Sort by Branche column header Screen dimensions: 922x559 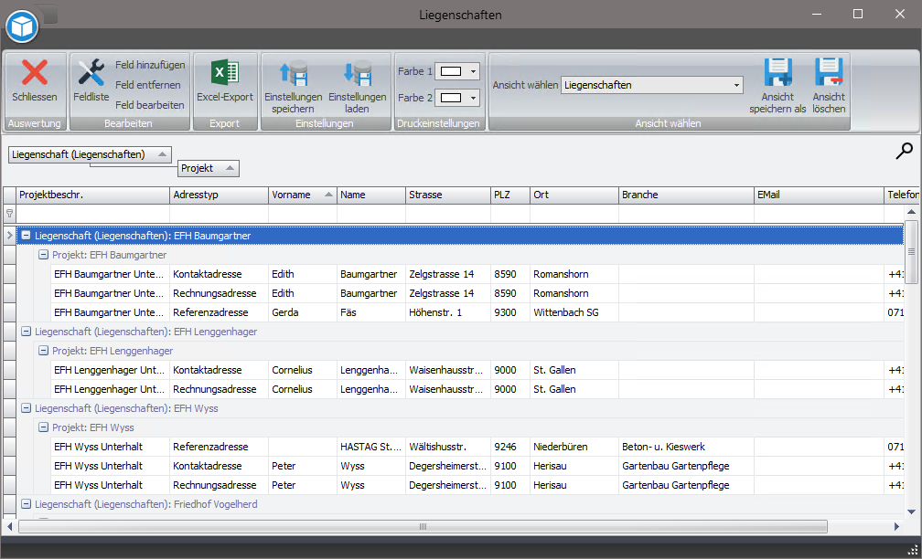686,195
